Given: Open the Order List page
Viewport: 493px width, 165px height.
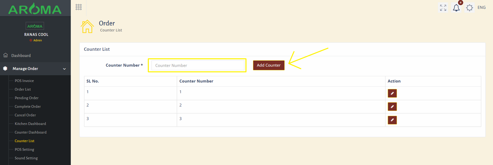Looking at the screenshot, I should coord(23,89).
